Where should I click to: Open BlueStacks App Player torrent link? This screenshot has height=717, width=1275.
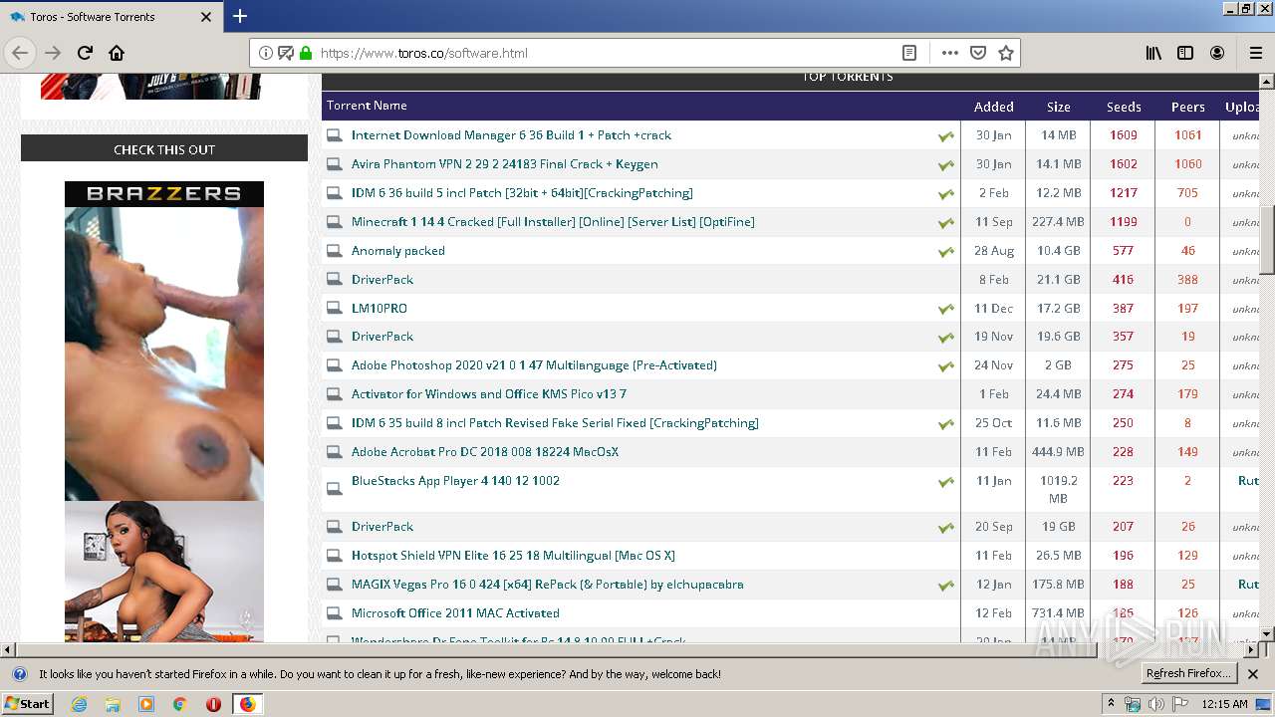click(x=455, y=481)
